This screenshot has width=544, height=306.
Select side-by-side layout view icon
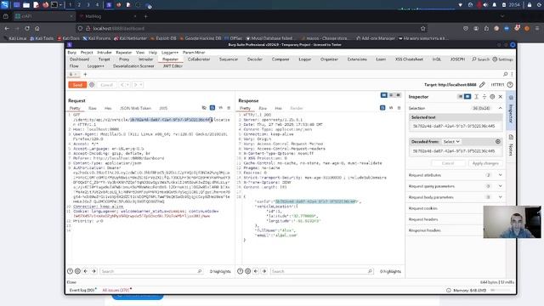(383, 95)
